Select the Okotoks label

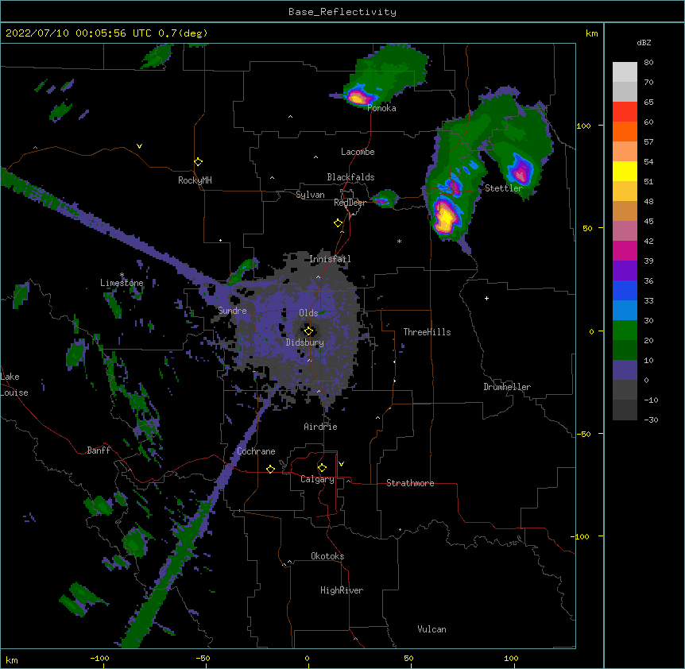tap(327, 556)
